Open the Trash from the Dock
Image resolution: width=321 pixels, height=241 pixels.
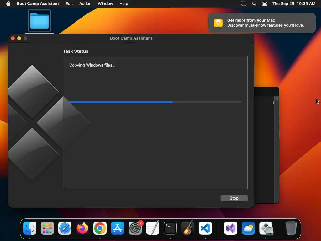(x=291, y=228)
